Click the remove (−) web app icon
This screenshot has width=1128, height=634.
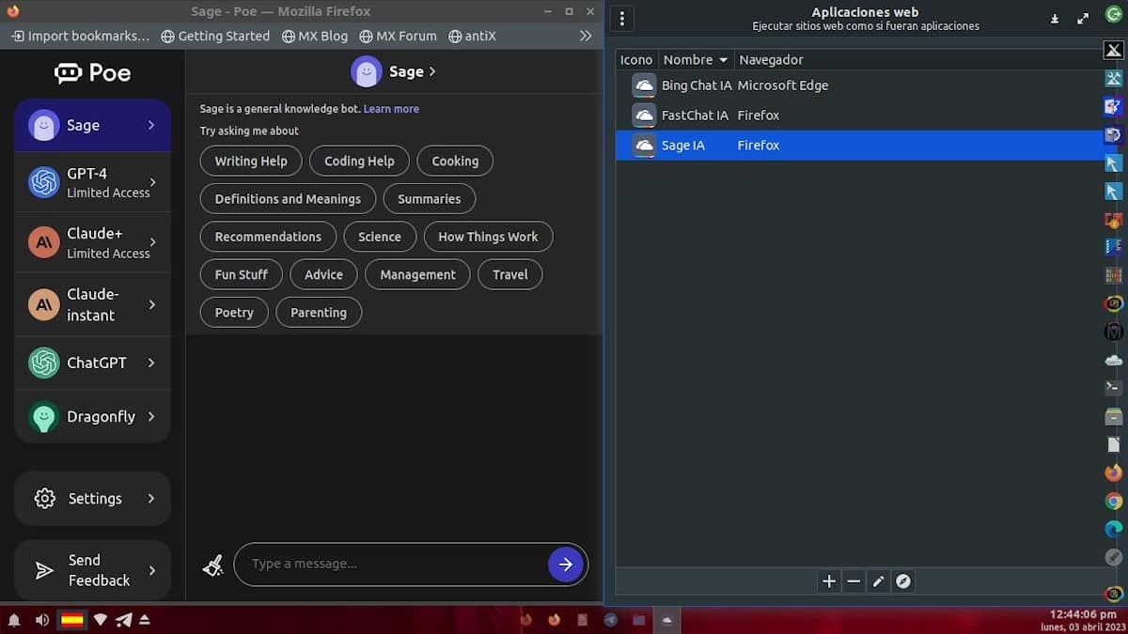(x=854, y=581)
